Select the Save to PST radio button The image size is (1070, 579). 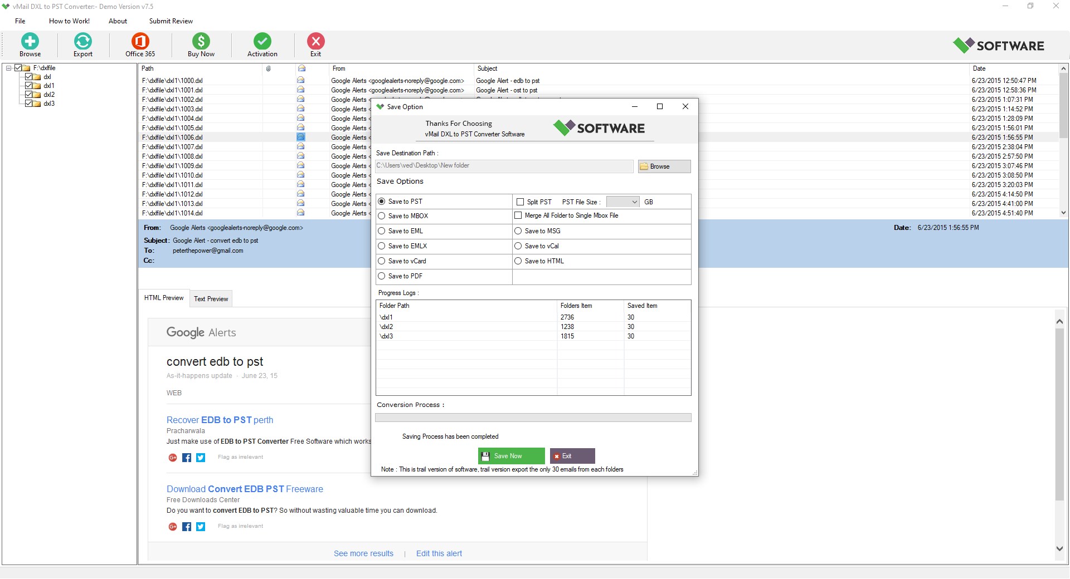click(x=382, y=202)
